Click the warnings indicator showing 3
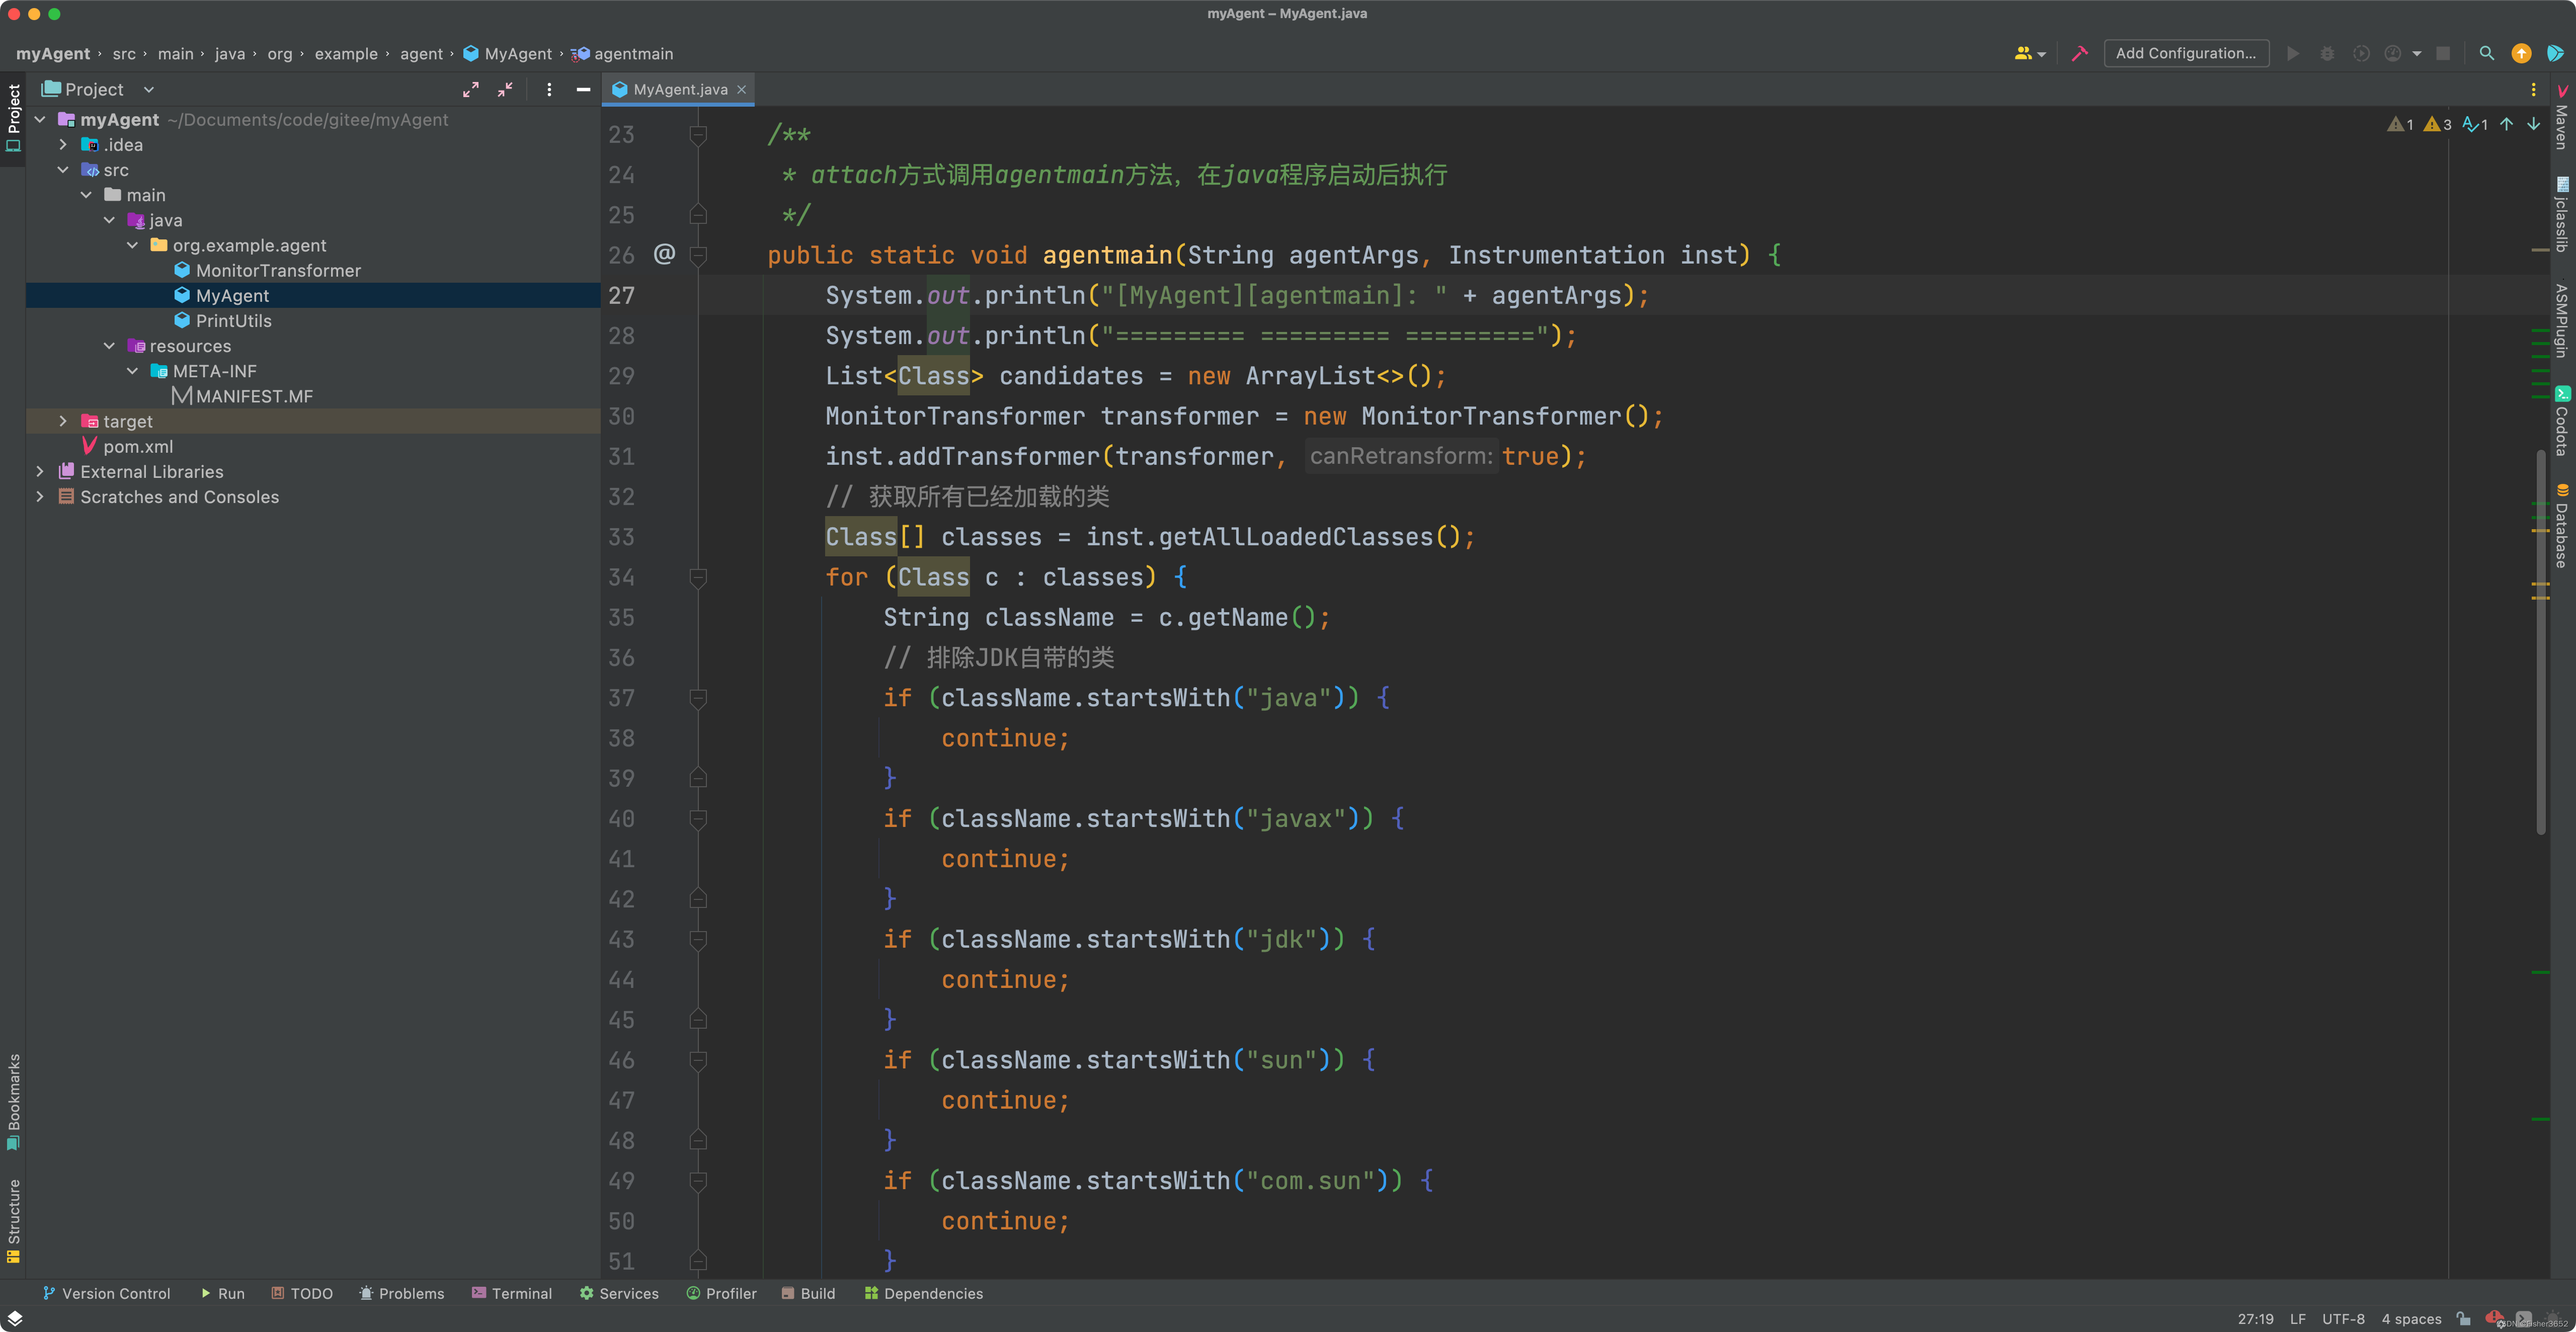Screen dimensions: 2576x1332 click(x=2438, y=124)
